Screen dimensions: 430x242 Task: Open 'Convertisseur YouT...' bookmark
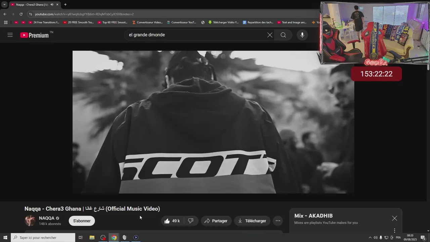181,23
